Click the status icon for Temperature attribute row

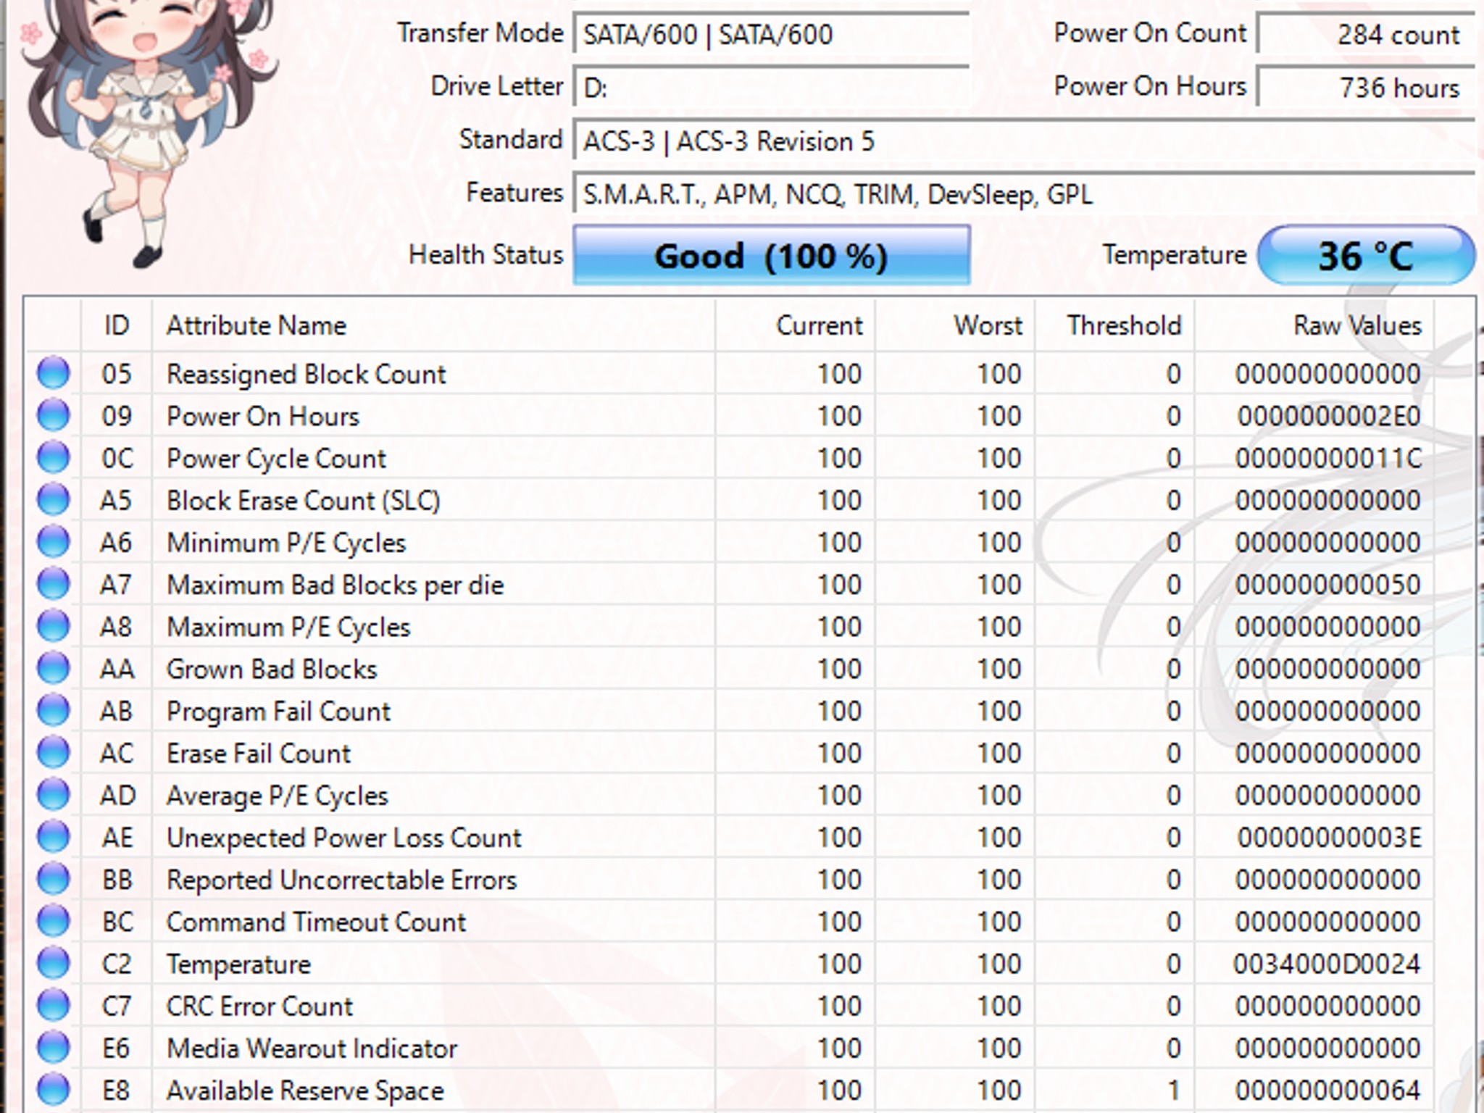[x=54, y=963]
